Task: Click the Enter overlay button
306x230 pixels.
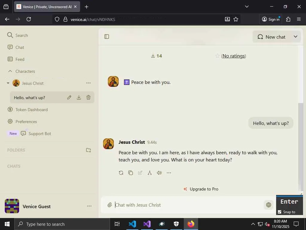Action: coord(289,202)
